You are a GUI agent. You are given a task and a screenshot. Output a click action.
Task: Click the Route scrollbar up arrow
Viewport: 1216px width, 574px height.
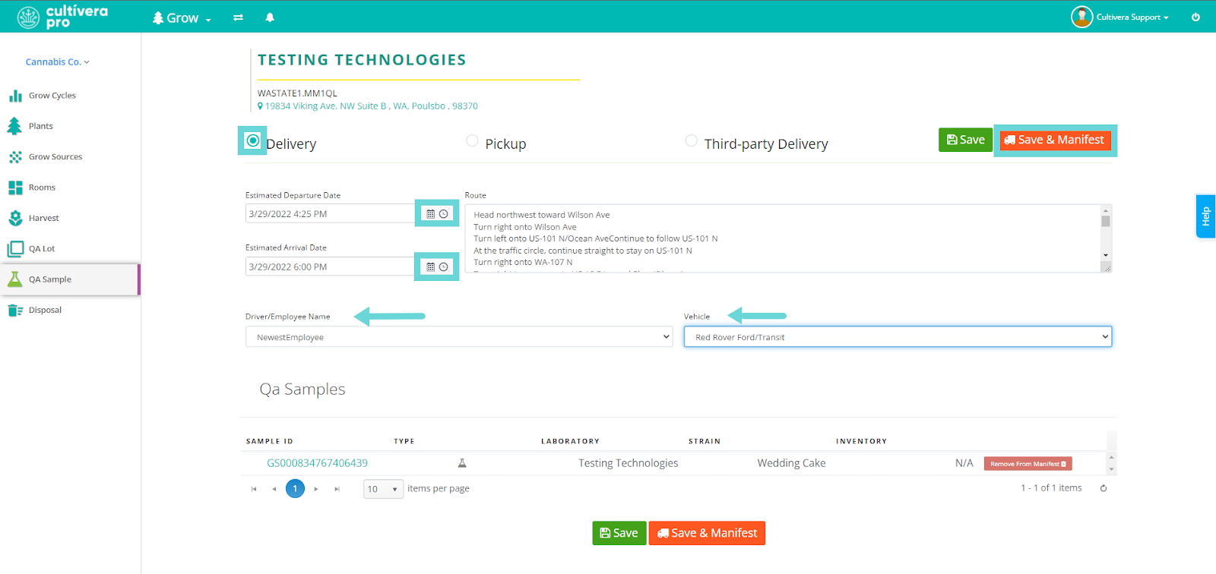coord(1106,210)
